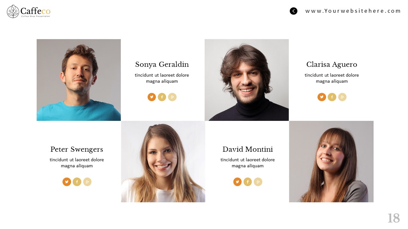
Task: Select the Sonya Geraldin name heading
Action: coord(162,65)
